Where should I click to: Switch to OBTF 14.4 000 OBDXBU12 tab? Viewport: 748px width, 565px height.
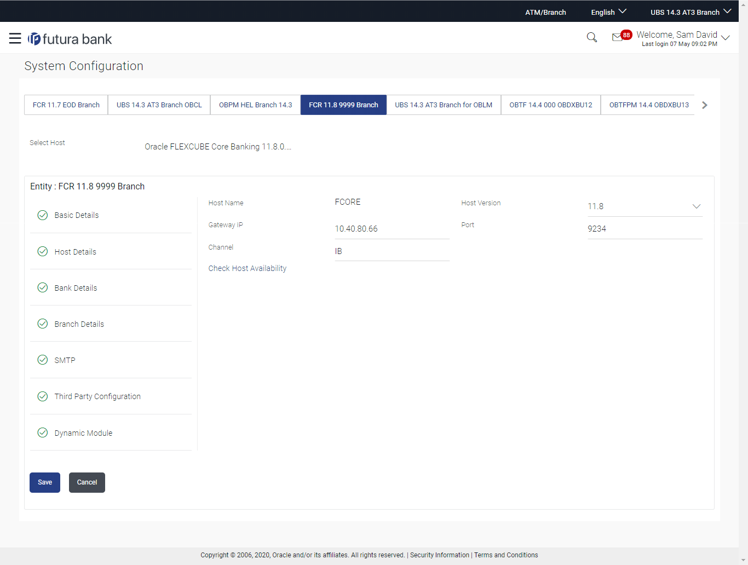click(x=551, y=105)
